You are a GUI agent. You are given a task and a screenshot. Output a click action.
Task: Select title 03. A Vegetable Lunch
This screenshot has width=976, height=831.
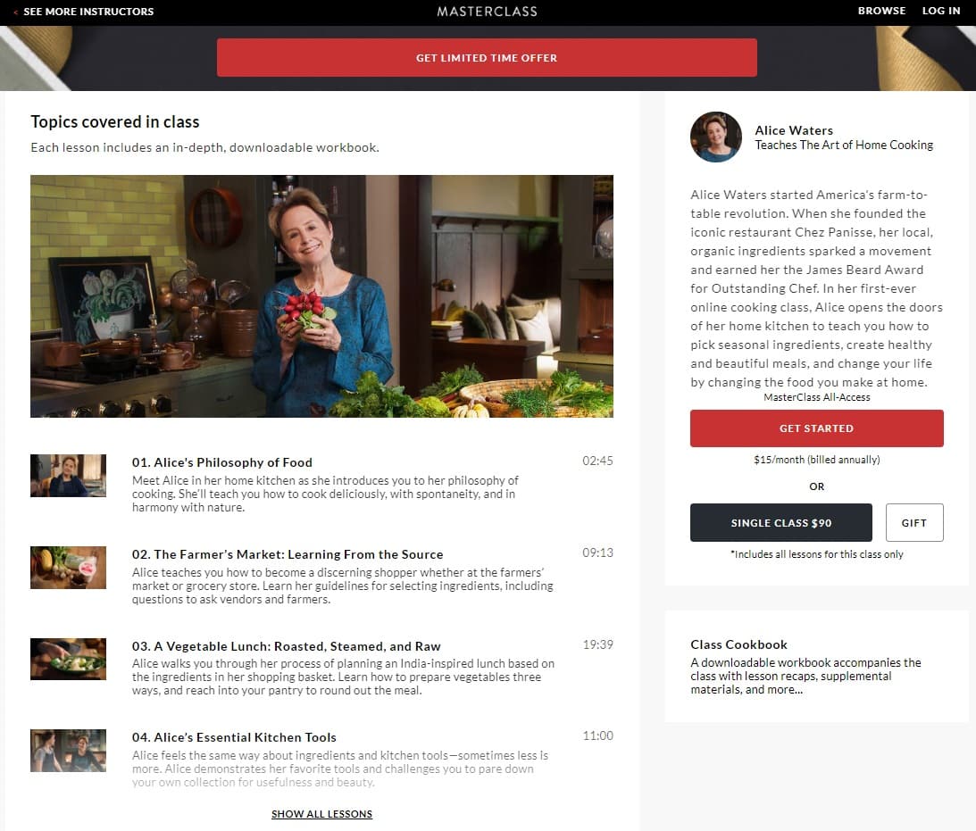tap(287, 646)
